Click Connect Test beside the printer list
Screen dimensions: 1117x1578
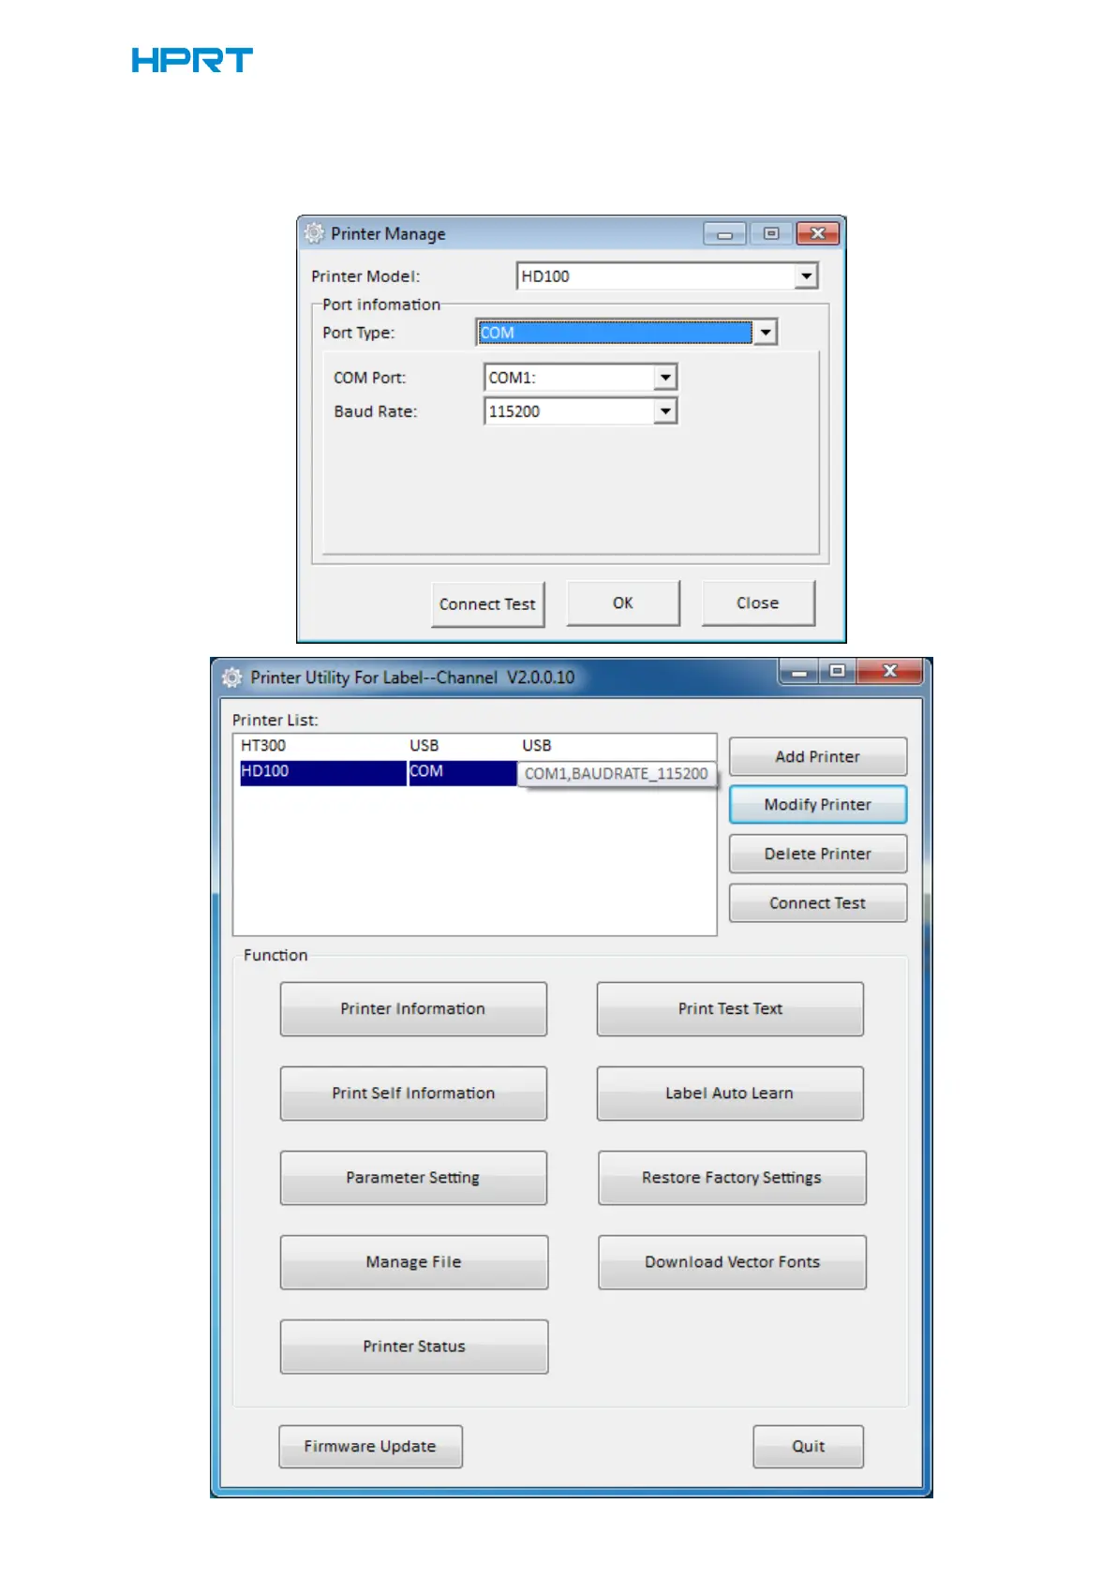(x=818, y=902)
